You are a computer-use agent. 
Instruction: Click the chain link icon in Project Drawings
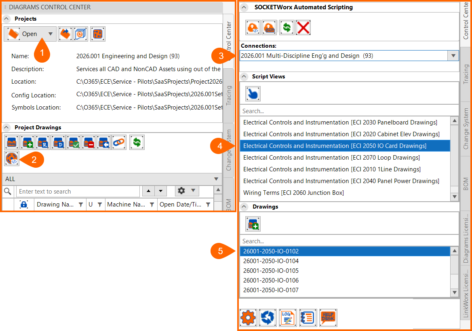119,142
